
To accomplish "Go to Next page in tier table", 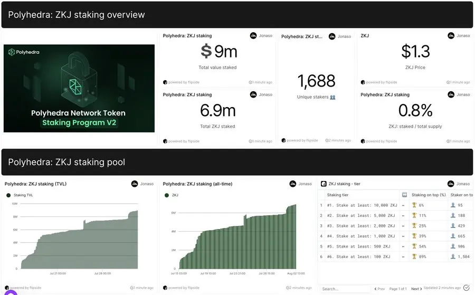I will click(x=416, y=289).
